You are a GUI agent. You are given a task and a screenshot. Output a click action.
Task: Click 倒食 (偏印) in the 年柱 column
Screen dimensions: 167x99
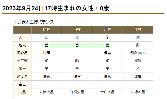(x=138, y=53)
